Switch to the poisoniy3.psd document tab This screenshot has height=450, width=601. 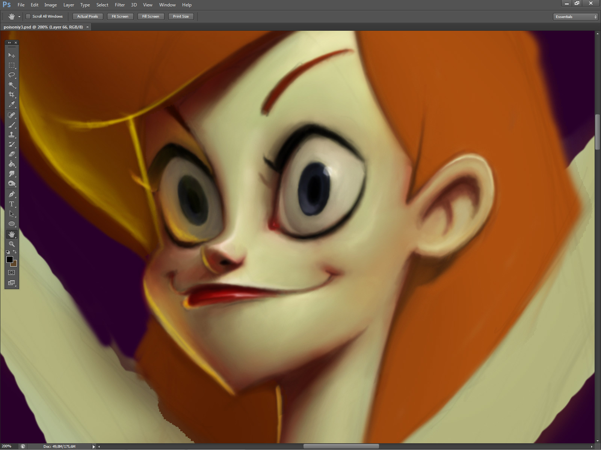coord(43,27)
